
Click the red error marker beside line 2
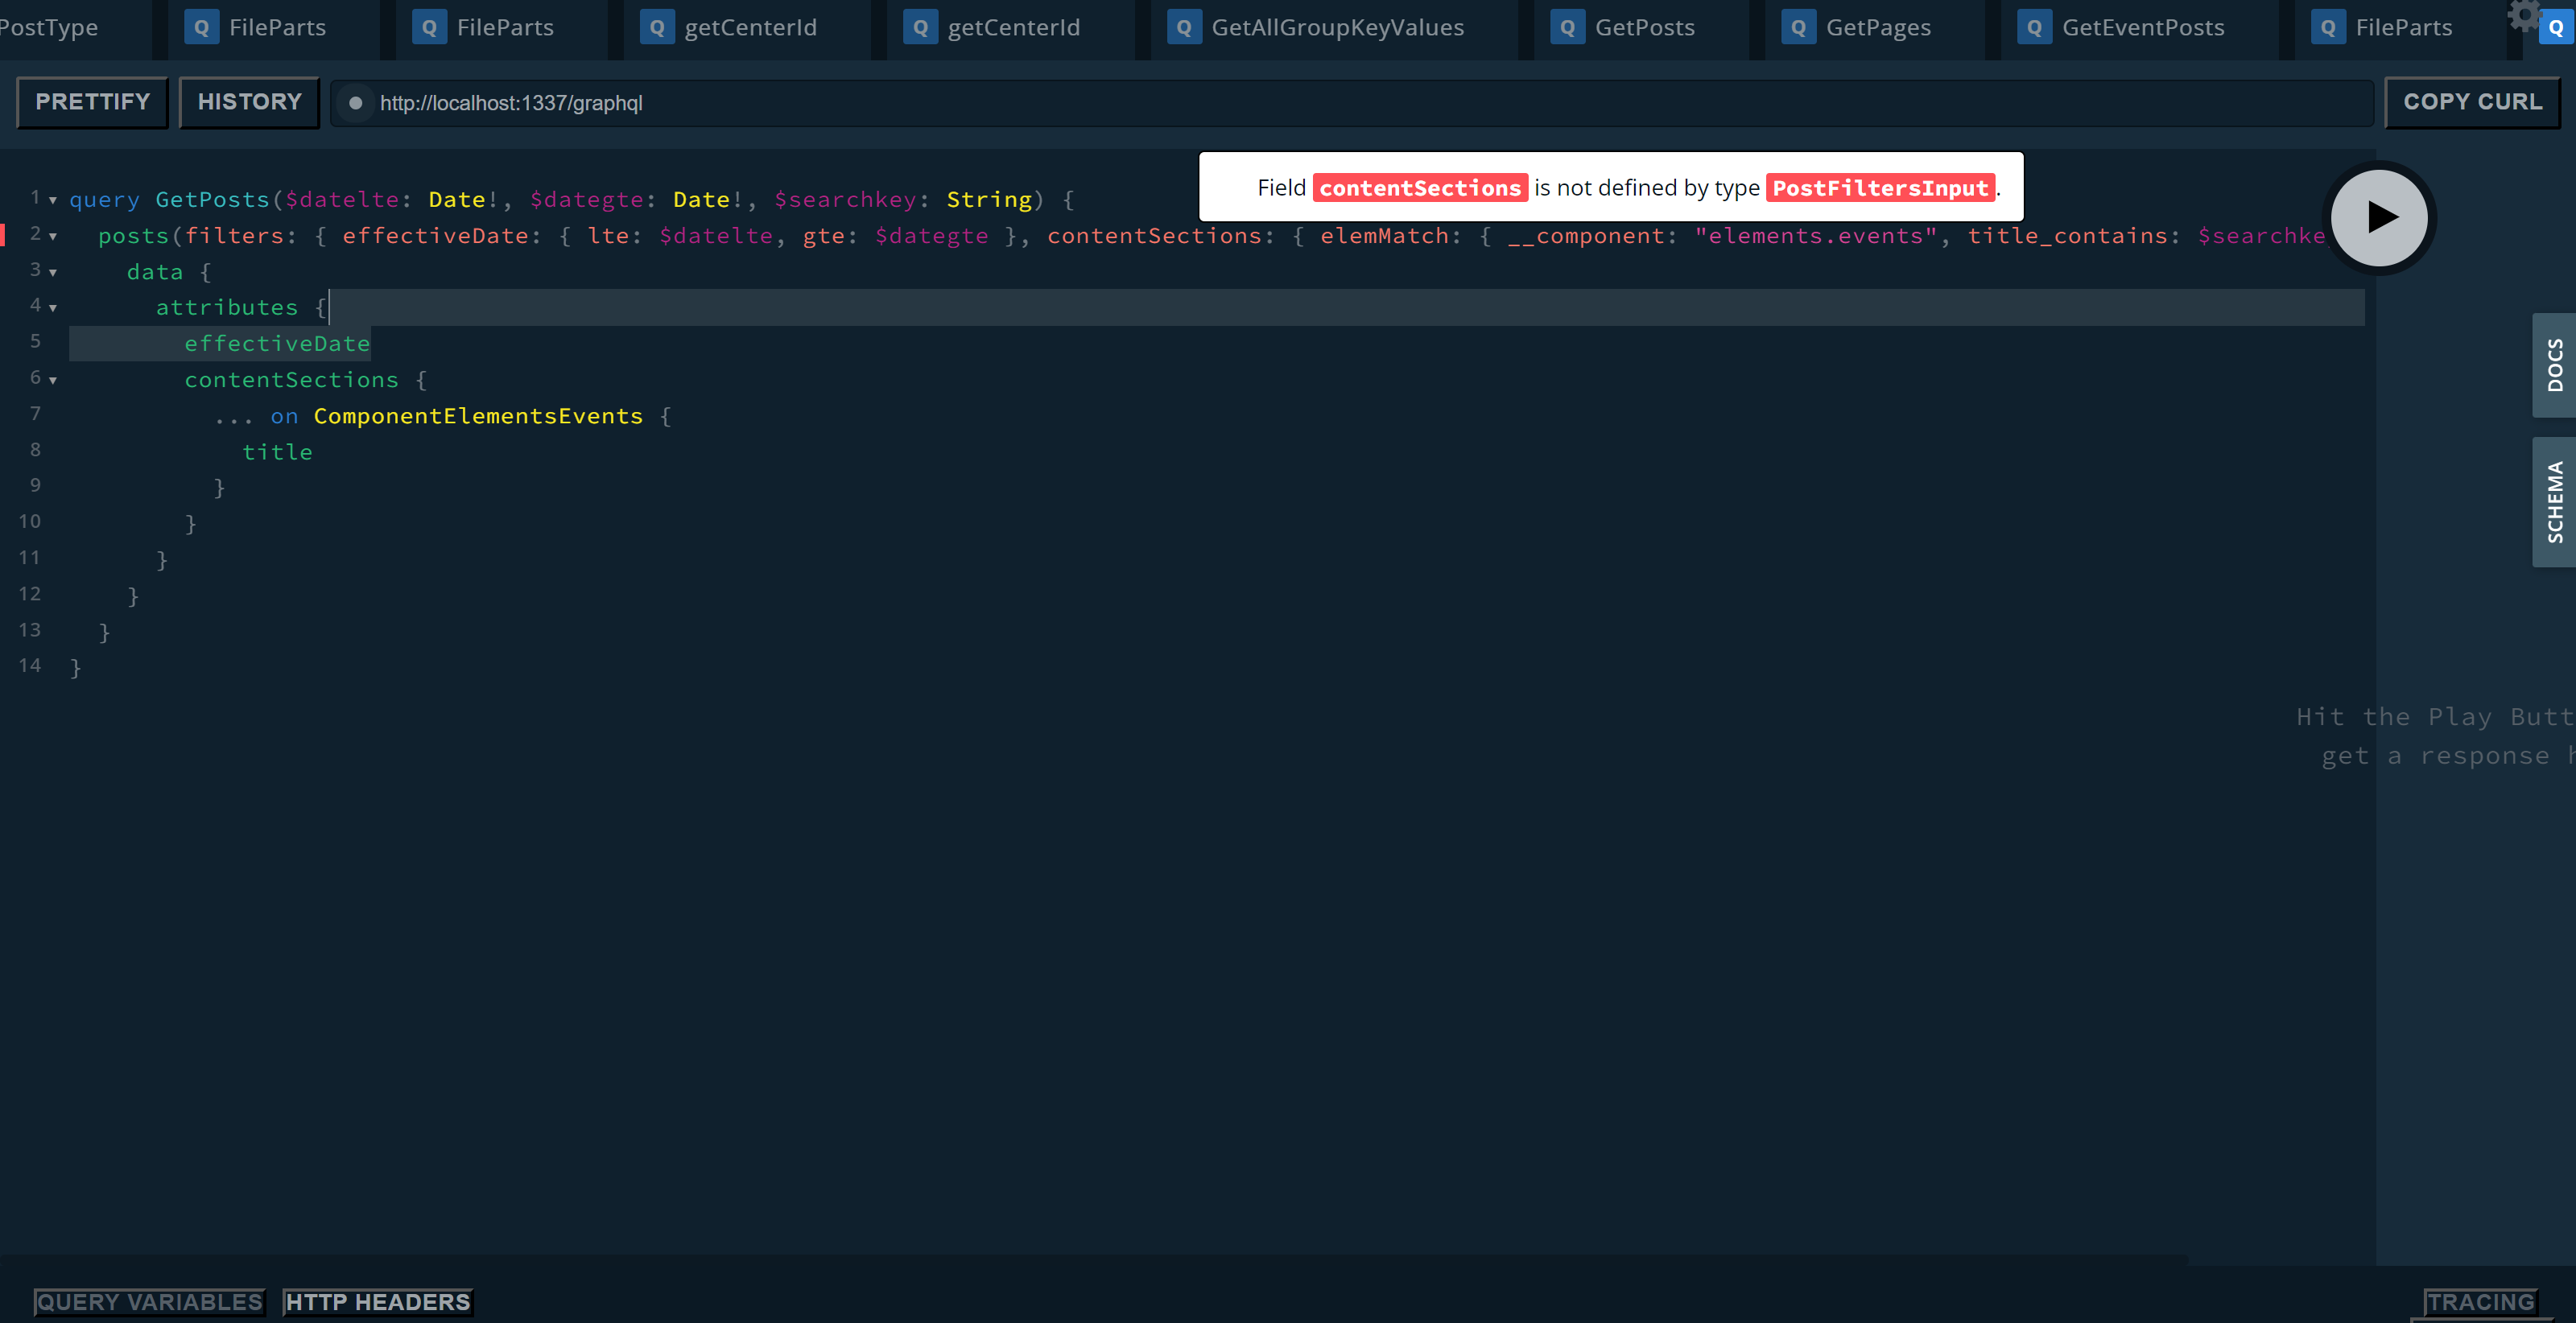click(x=3, y=236)
